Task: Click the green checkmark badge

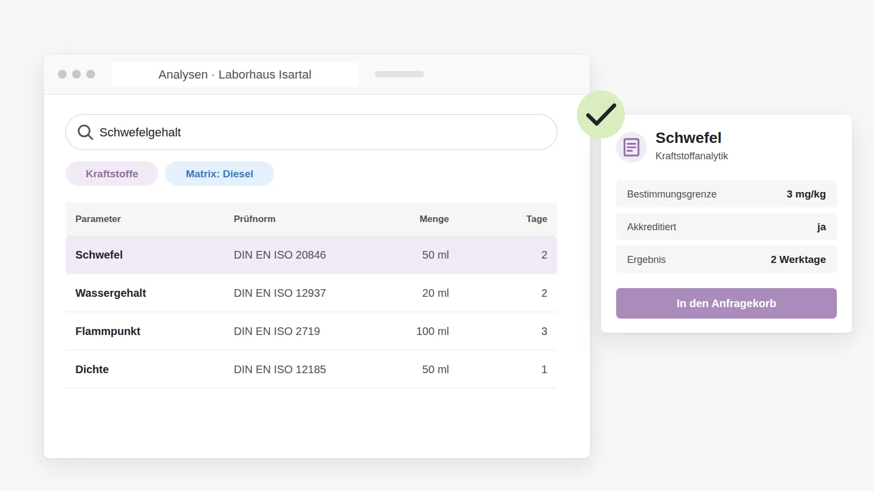Action: pos(601,115)
